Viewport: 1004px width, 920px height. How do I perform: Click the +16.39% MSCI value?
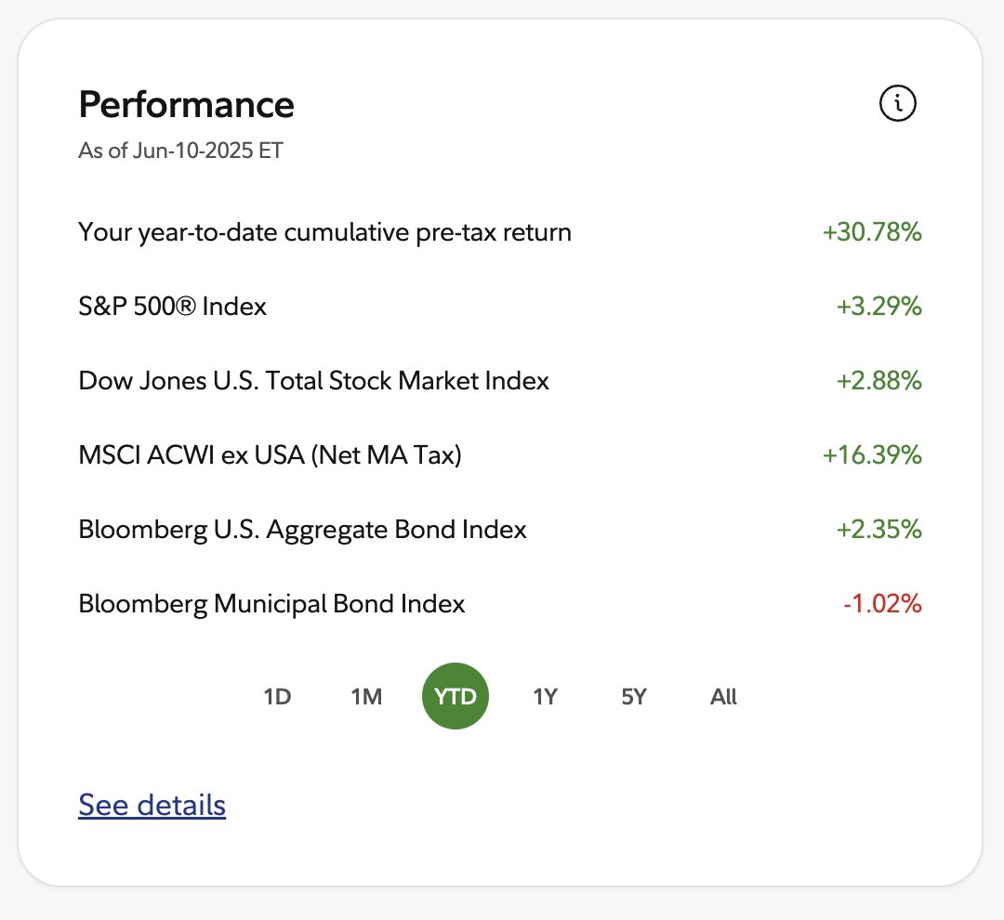tap(872, 454)
